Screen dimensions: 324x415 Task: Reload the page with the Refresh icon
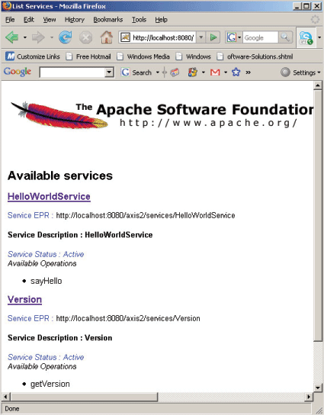click(x=66, y=37)
